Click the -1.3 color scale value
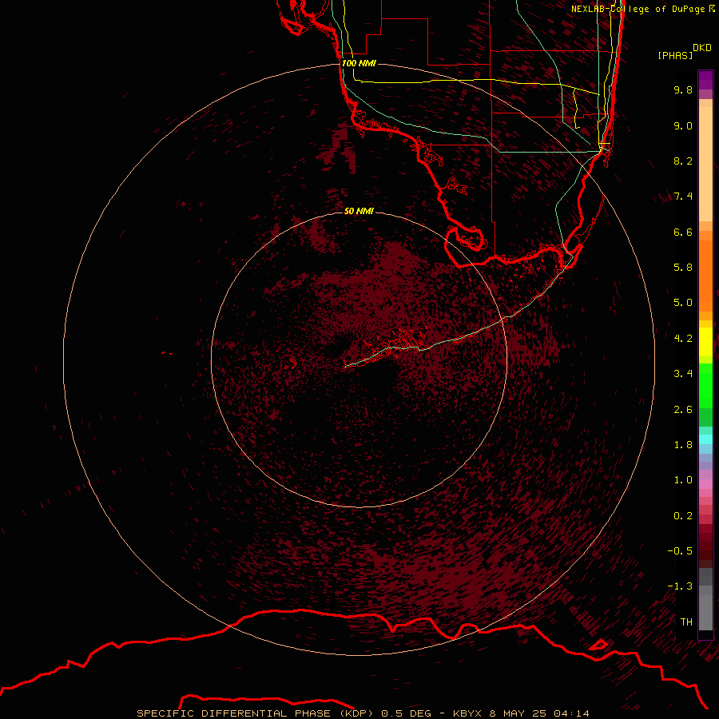 click(680, 586)
